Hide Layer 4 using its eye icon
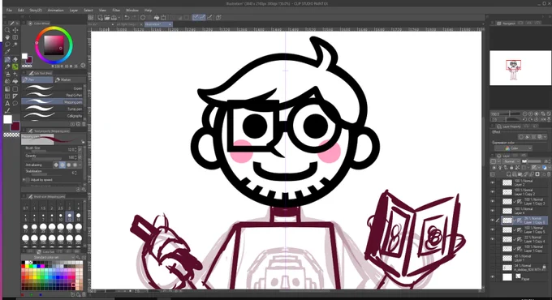This screenshot has height=300, width=552. 493,211
